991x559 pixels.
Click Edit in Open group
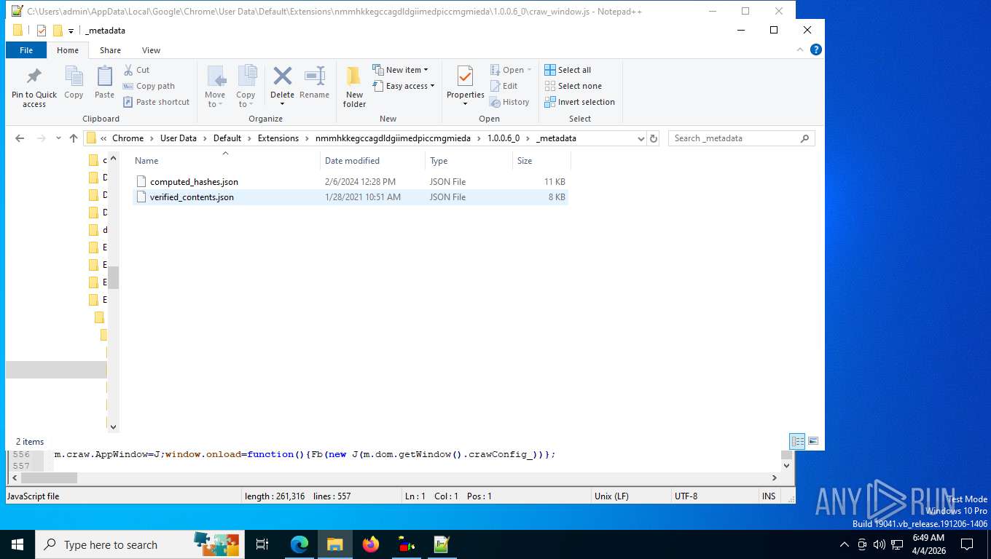(503, 86)
